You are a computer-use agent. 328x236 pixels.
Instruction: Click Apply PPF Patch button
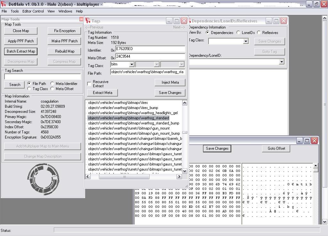click(21, 41)
